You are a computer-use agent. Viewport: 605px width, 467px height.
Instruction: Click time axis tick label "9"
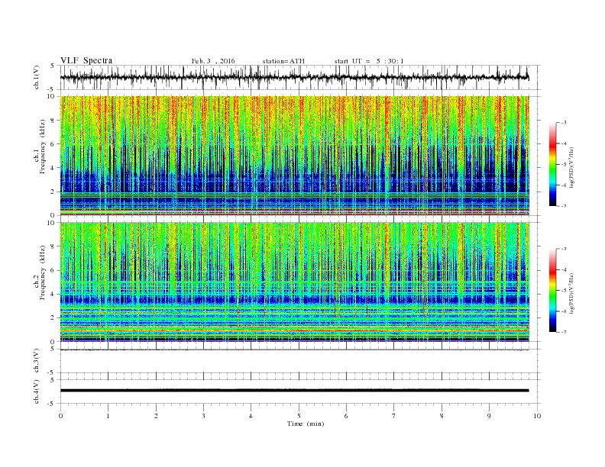click(x=489, y=416)
